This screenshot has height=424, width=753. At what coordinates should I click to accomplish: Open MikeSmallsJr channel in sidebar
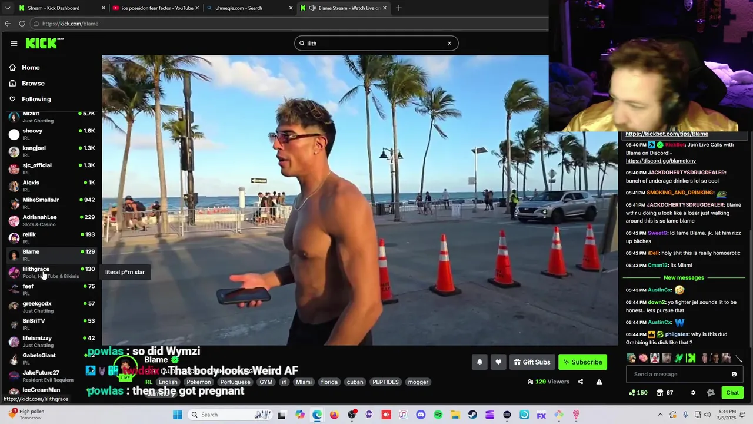(51, 203)
